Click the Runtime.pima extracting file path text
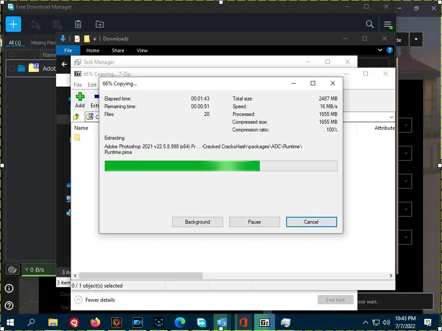Image resolution: width=442 pixels, height=331 pixels. [x=203, y=149]
